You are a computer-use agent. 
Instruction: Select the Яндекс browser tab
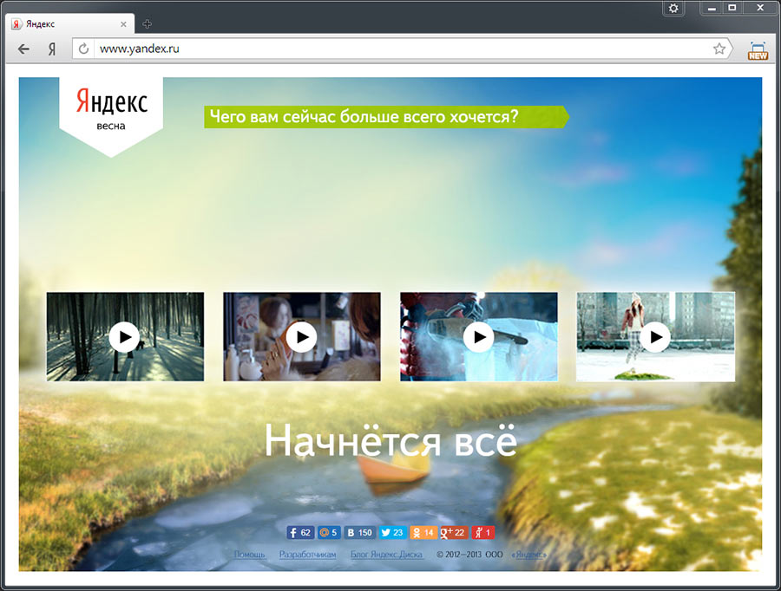[x=69, y=23]
